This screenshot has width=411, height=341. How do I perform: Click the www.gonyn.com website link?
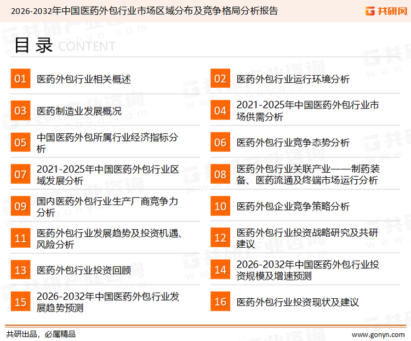coord(378,334)
